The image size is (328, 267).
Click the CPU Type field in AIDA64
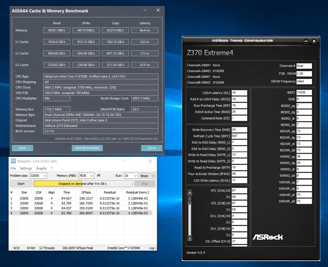[x=101, y=76]
